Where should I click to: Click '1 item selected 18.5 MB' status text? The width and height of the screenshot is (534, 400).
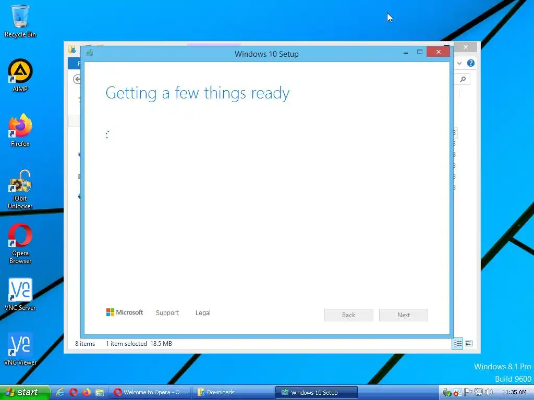point(139,344)
